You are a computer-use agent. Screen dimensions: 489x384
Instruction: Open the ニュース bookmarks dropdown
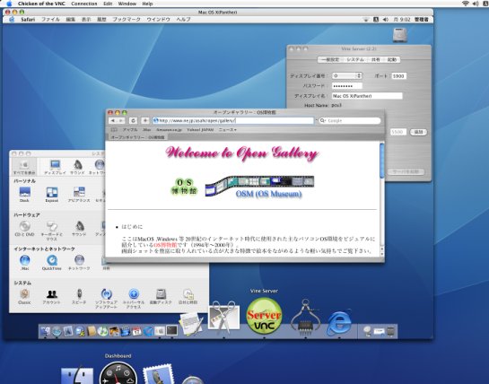point(227,129)
